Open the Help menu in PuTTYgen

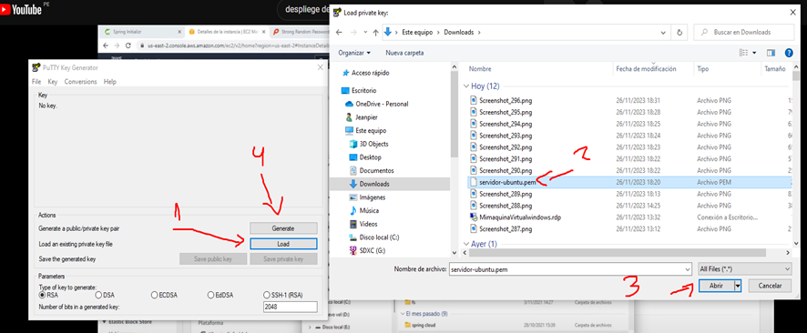point(109,82)
